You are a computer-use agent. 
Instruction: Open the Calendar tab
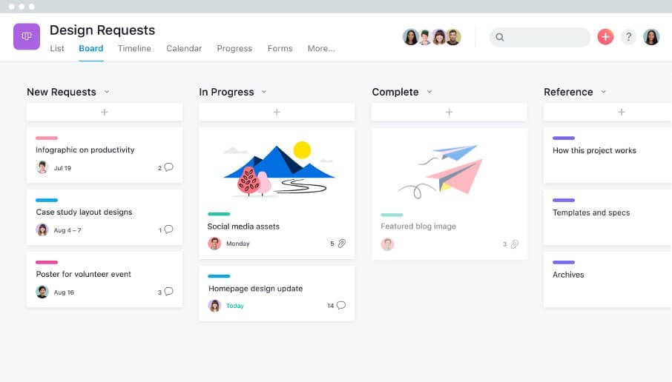(184, 49)
